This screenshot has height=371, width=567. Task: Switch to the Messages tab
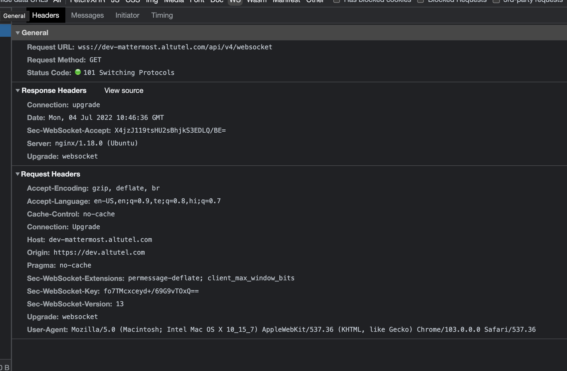tap(87, 15)
